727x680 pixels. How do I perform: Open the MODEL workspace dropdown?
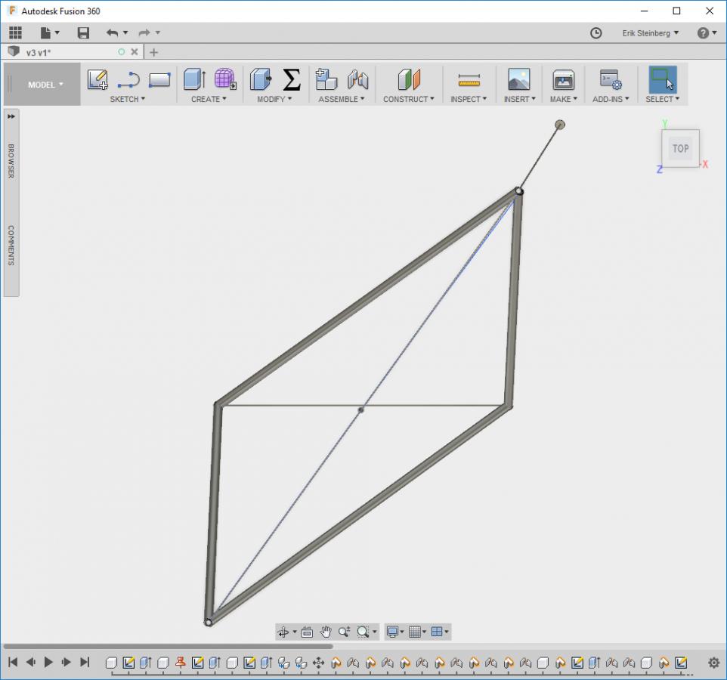point(45,85)
